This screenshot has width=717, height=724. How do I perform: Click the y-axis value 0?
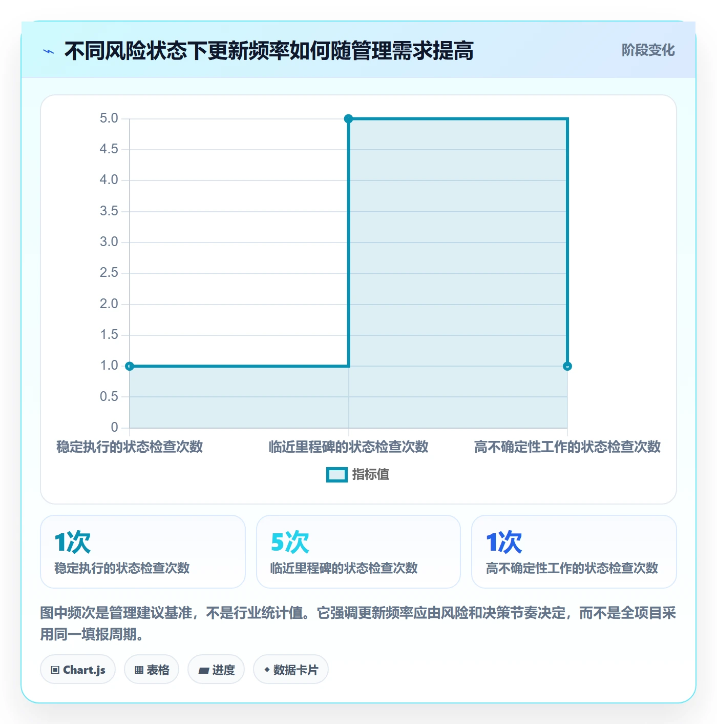pos(114,428)
